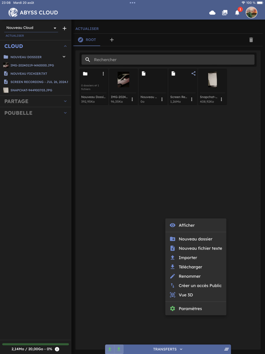Open notifications bell with badge
This screenshot has height=354, width=265.
point(238,12)
